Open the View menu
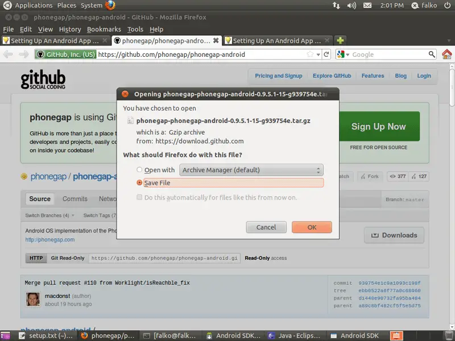Screen dimensions: 455x341 [x=45, y=30]
